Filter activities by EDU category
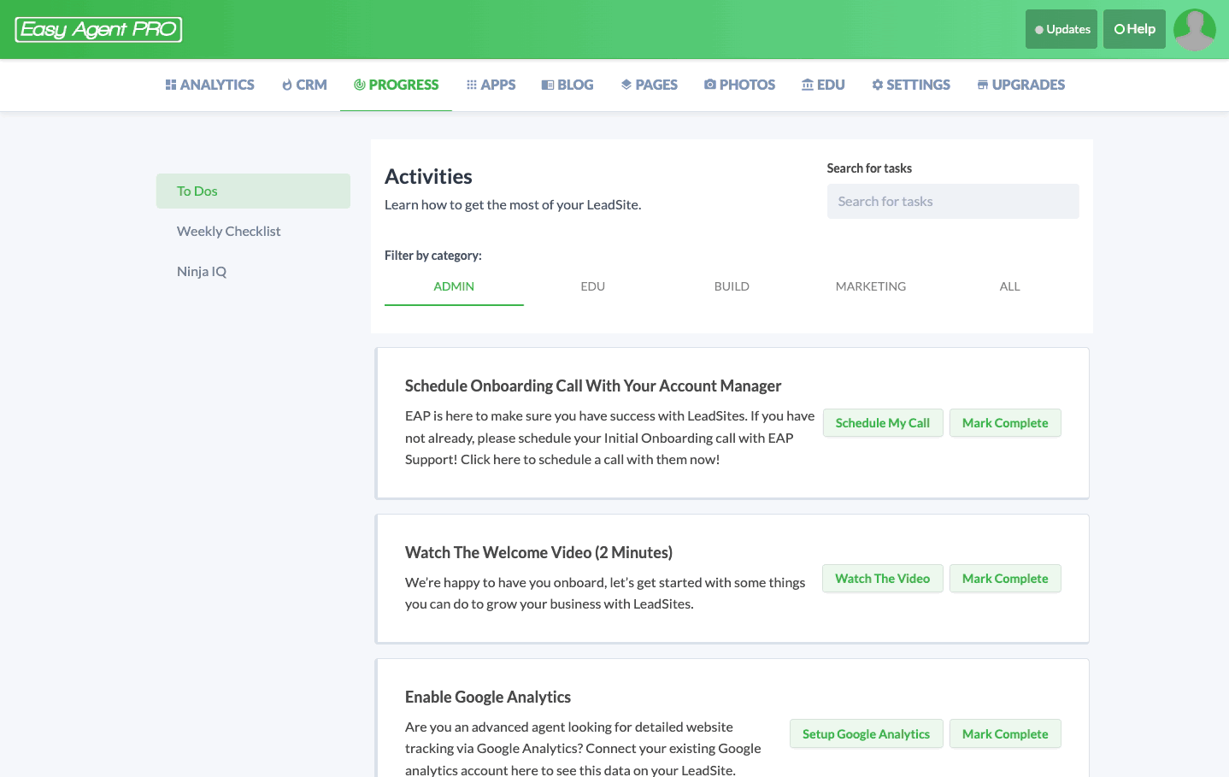1229x777 pixels. pyautogui.click(x=593, y=286)
